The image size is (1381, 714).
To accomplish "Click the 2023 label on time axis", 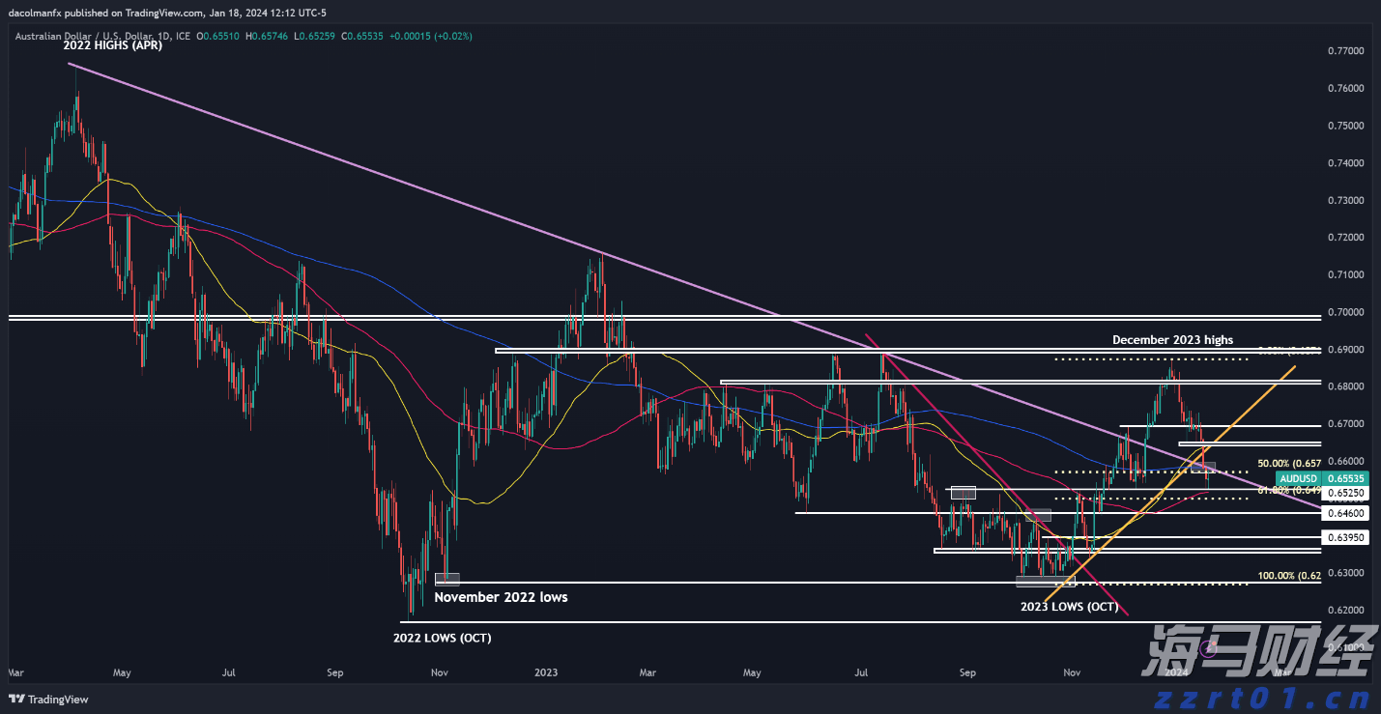I will 546,671.
